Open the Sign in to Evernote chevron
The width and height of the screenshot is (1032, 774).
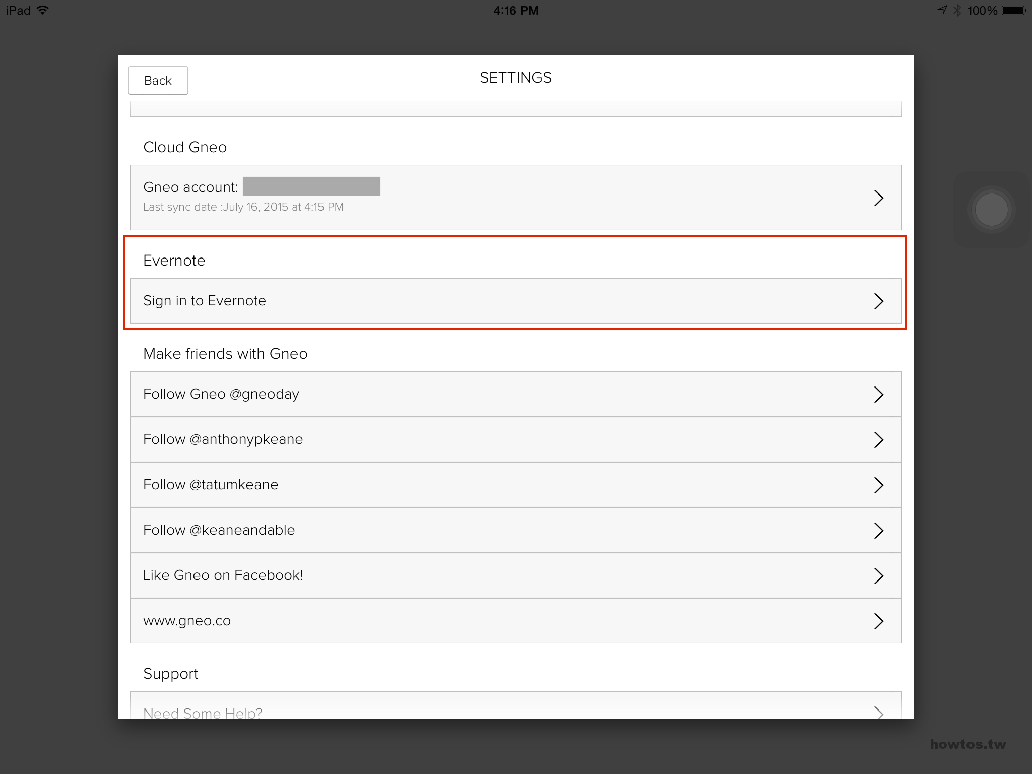879,301
